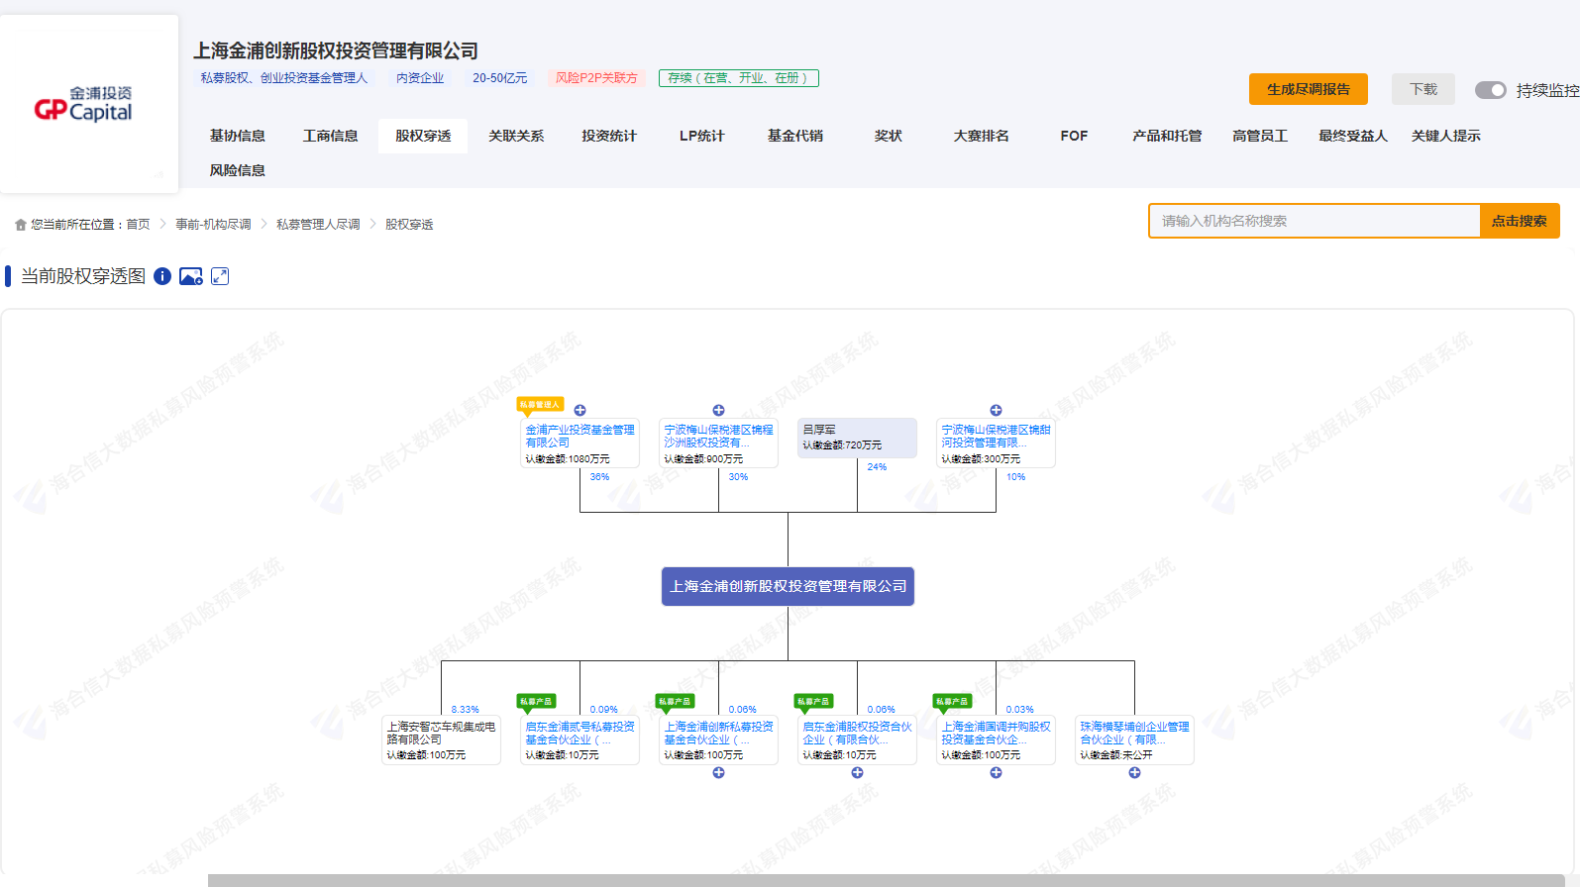Viewport: 1580px width, 887px height.
Task: Expand the 宁波梅山保税港区锦甜河 shareholder node
Action: coord(997,410)
